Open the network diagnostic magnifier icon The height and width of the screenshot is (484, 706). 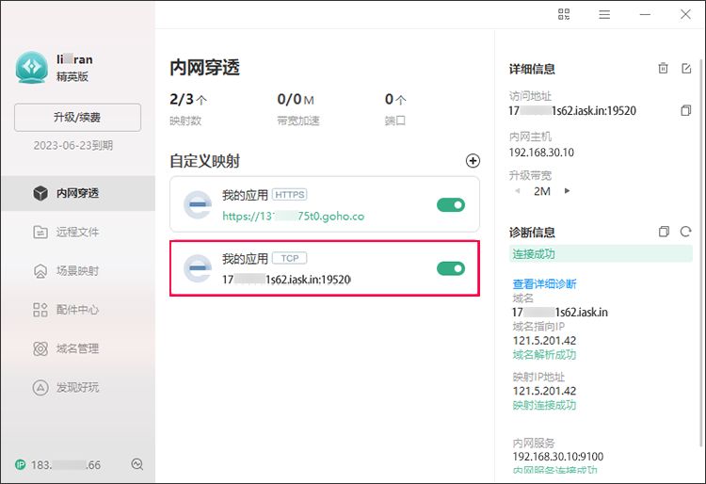(x=136, y=464)
